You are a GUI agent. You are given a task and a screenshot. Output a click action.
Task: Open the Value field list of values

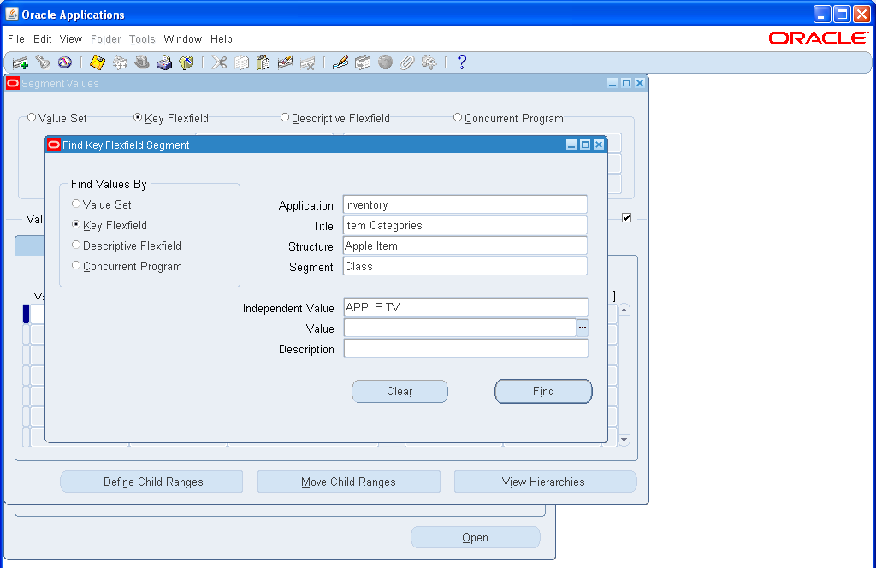click(583, 328)
